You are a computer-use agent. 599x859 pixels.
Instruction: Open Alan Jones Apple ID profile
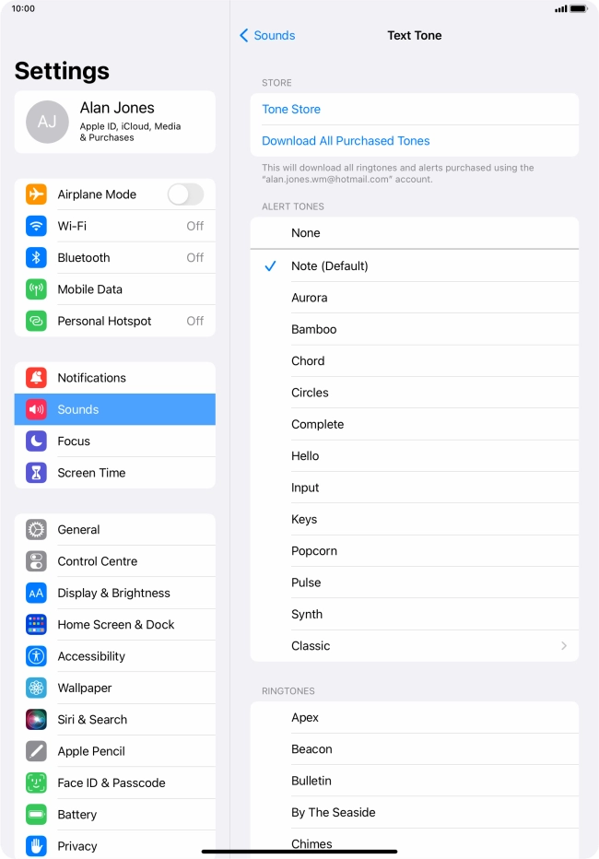tap(115, 122)
